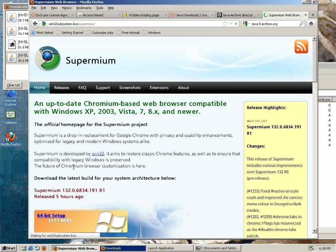Switch to the Downloads taskbar button
The image size is (336, 252).
click(x=123, y=248)
